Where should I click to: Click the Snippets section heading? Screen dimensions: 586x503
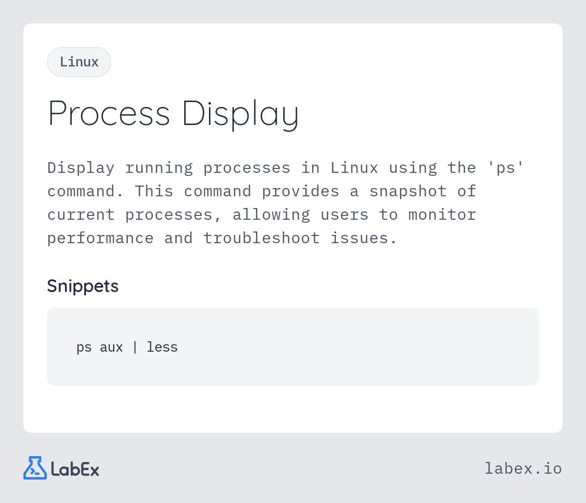(83, 286)
